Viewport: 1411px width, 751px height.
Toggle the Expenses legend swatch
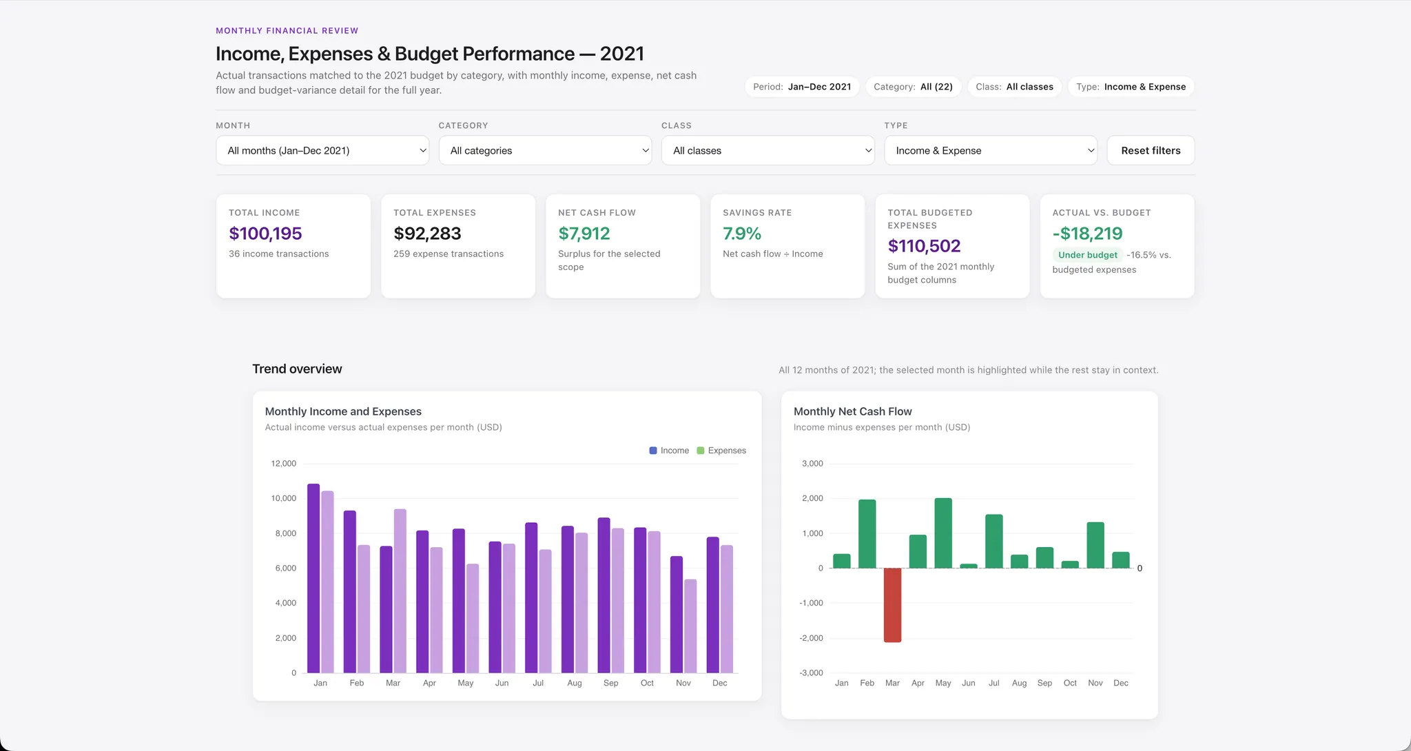(701, 451)
